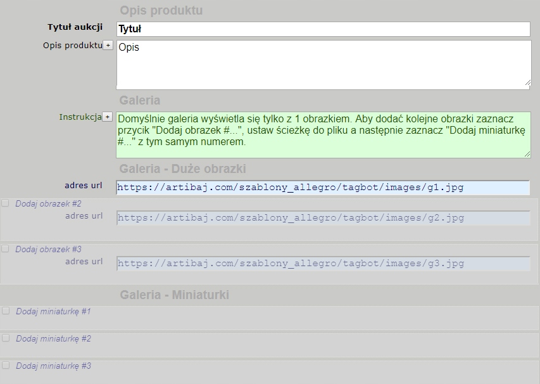Click the 'Dodaj miniaturkę #2' label text

[53, 339]
